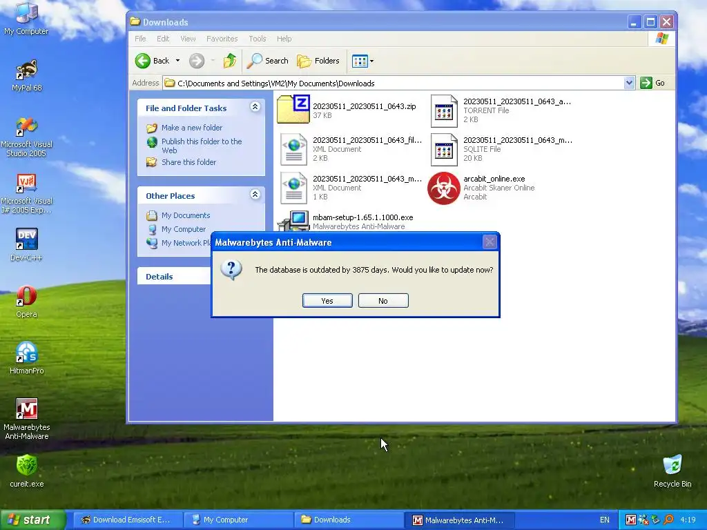Click Publish this folder to the Web
707x530 pixels.
point(202,146)
